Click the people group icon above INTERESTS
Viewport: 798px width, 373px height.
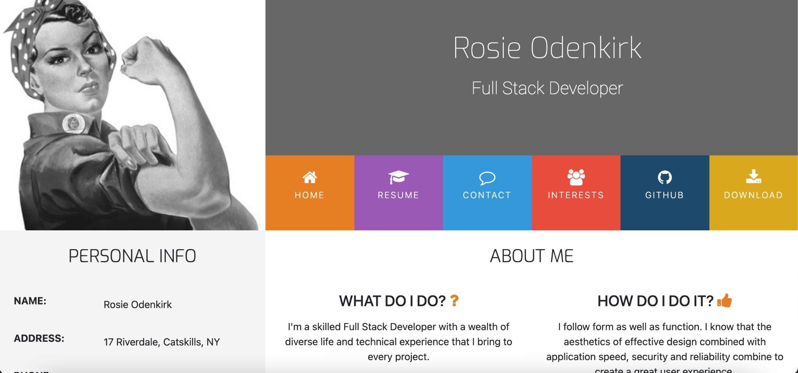tap(576, 177)
